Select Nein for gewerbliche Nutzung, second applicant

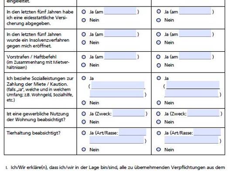[158, 122]
